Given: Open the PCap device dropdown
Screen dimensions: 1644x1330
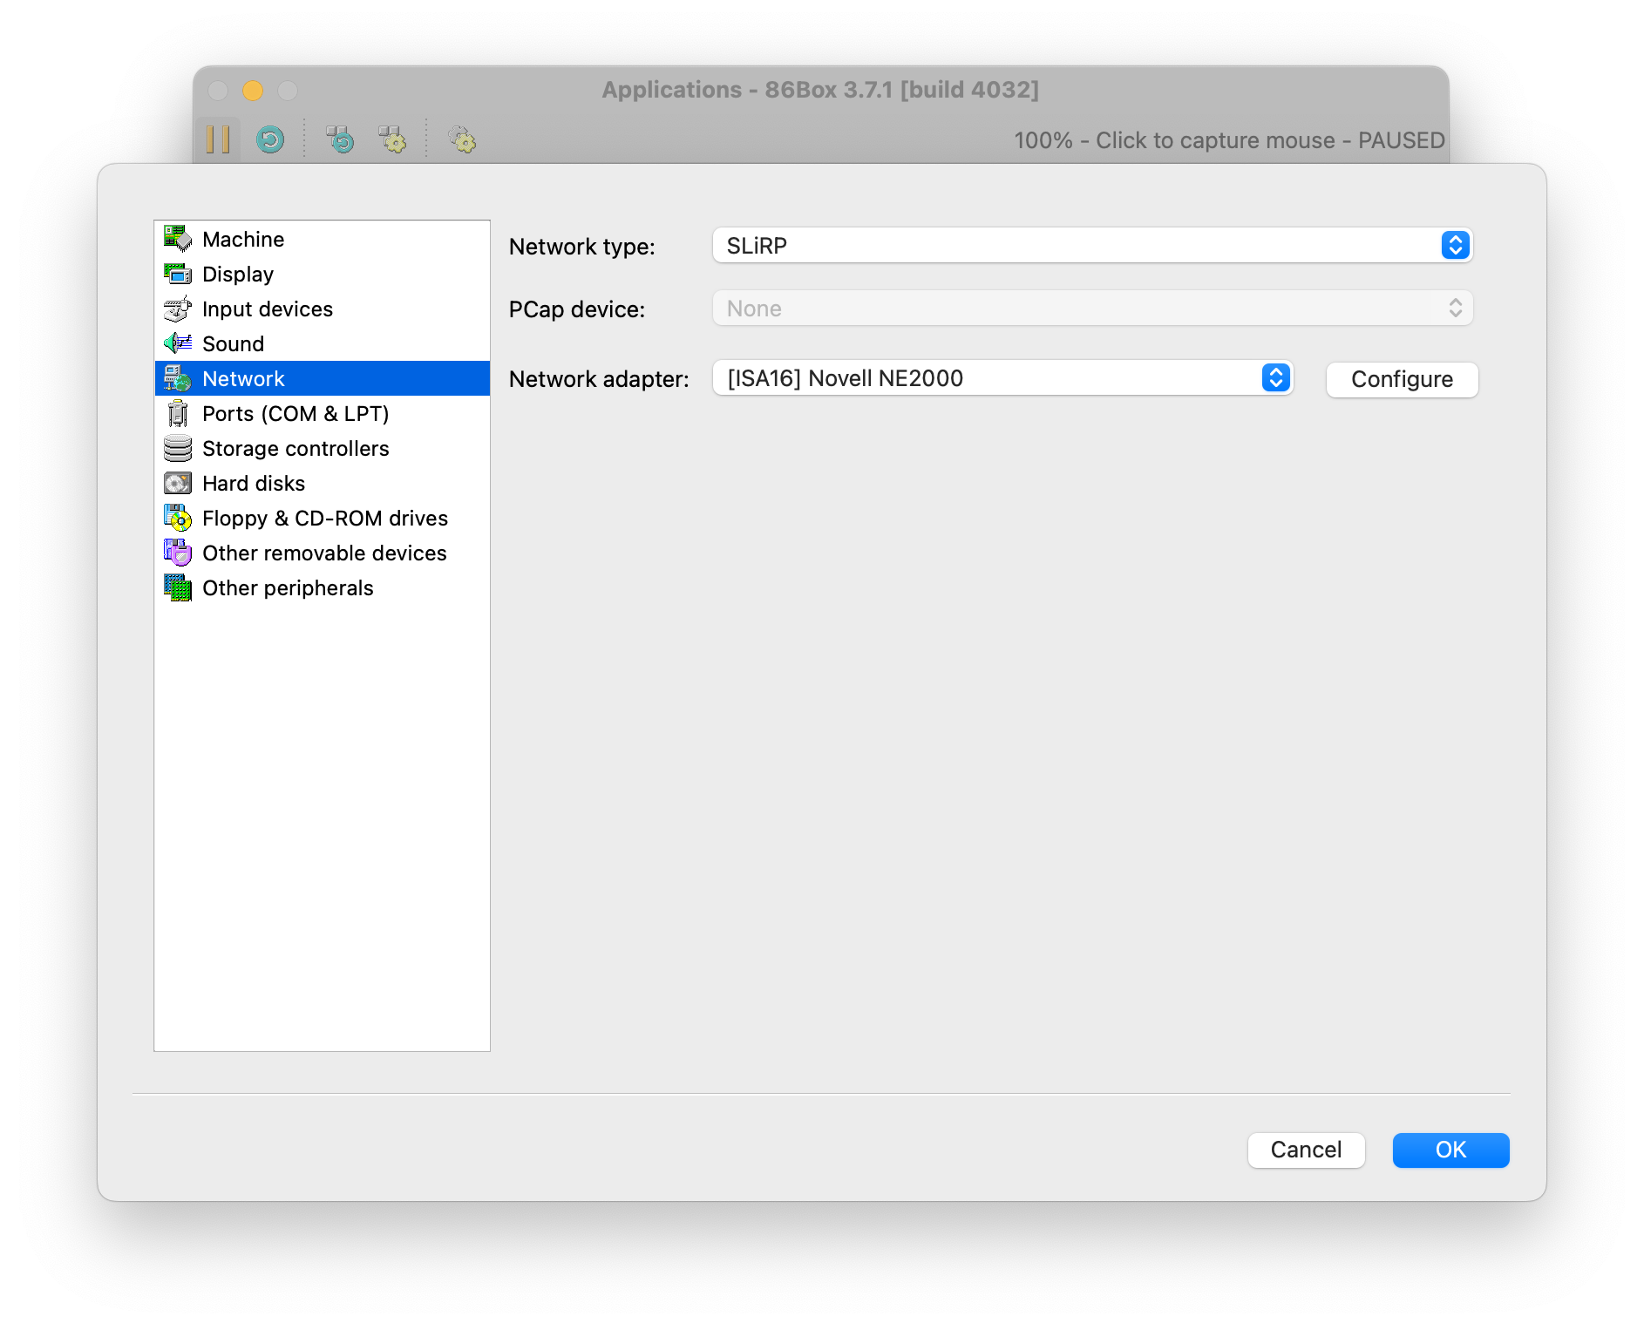Looking at the screenshot, I should [1092, 309].
